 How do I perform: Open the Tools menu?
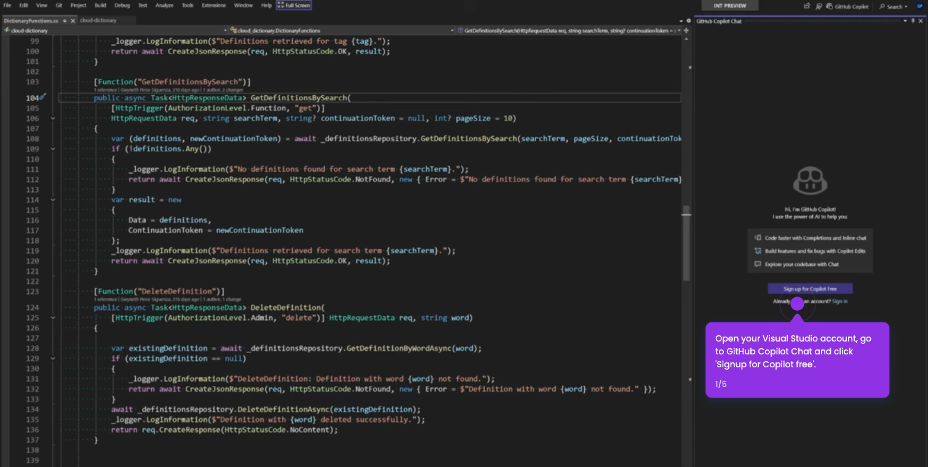pyautogui.click(x=188, y=6)
